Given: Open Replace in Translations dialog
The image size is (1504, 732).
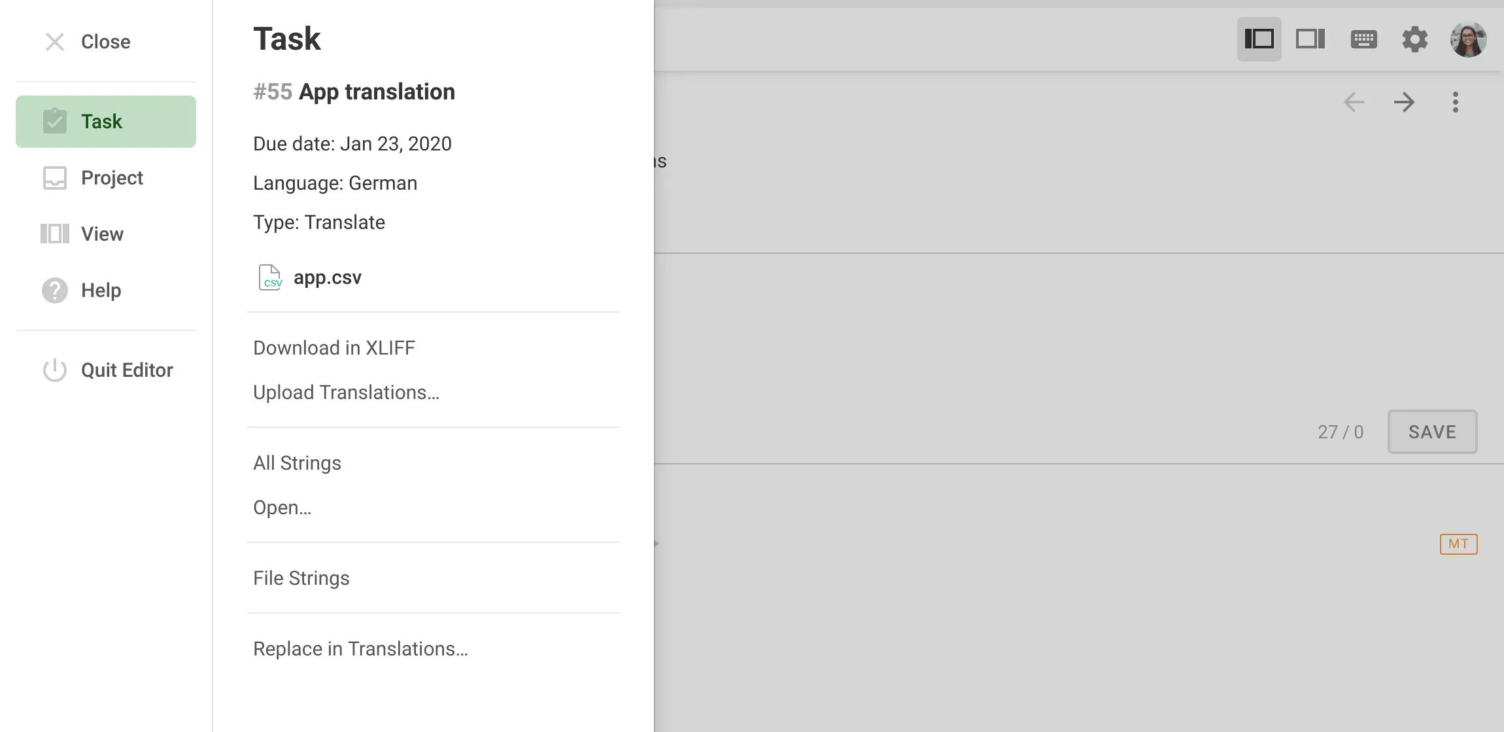Looking at the screenshot, I should click(x=360, y=649).
